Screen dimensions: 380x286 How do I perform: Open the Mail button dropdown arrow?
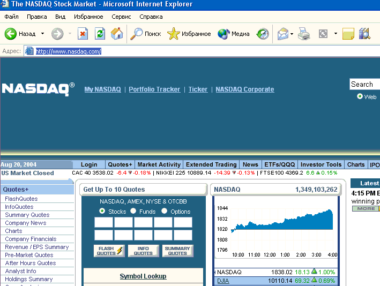pos(292,34)
